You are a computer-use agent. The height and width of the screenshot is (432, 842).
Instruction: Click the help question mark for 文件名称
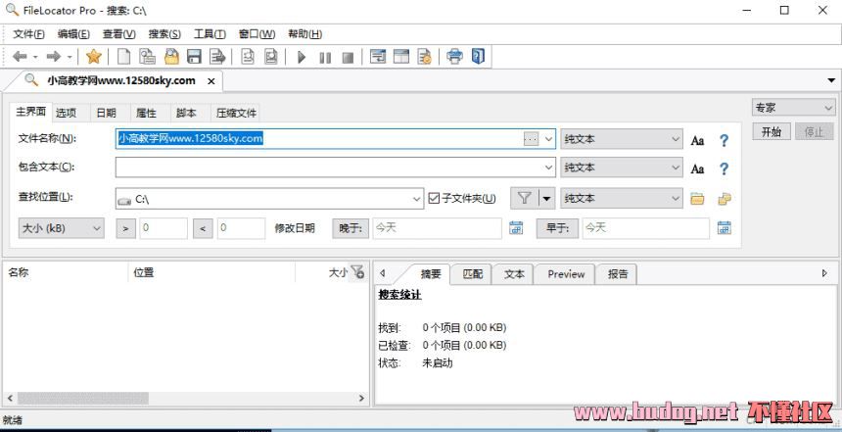pos(724,140)
